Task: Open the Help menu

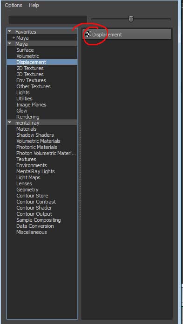Action: (x=34, y=5)
